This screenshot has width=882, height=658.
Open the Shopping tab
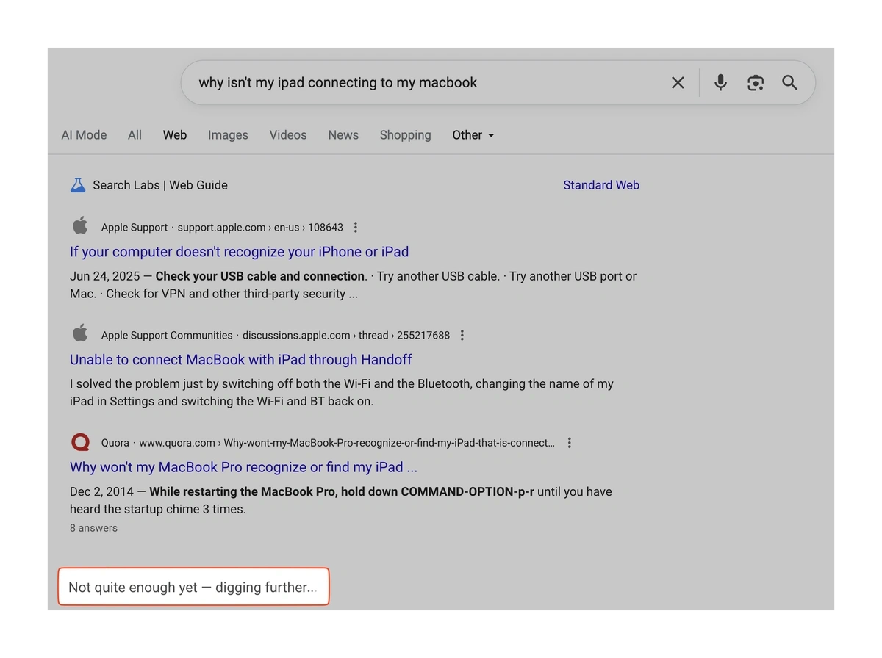coord(406,135)
